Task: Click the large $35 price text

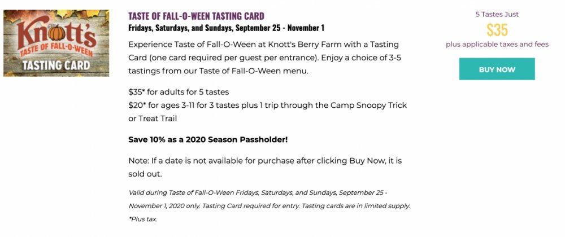Action: (x=497, y=29)
